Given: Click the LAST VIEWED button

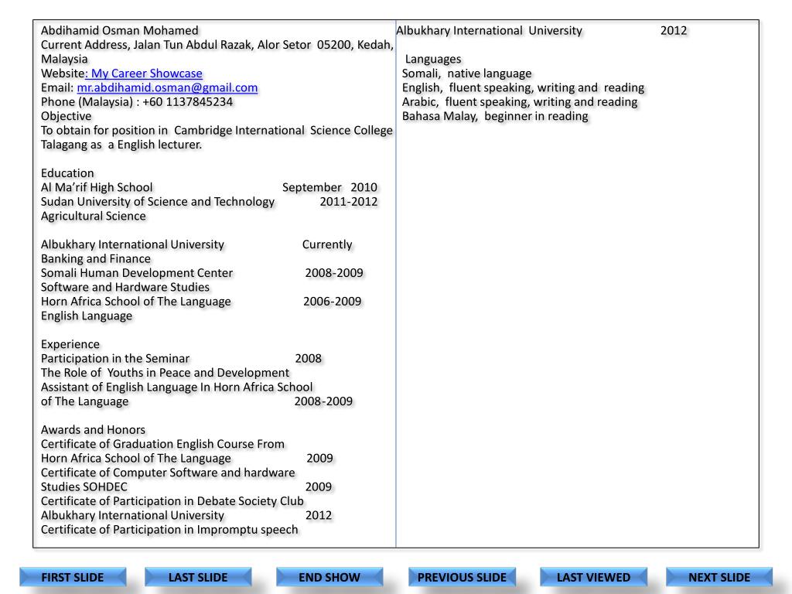Looking at the screenshot, I should click(x=593, y=577).
